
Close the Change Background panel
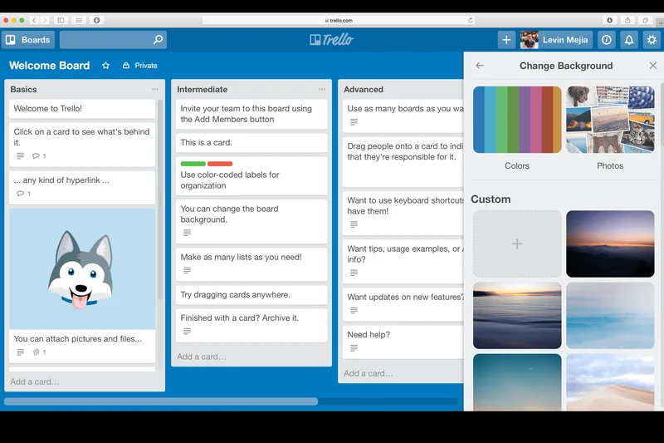[653, 66]
